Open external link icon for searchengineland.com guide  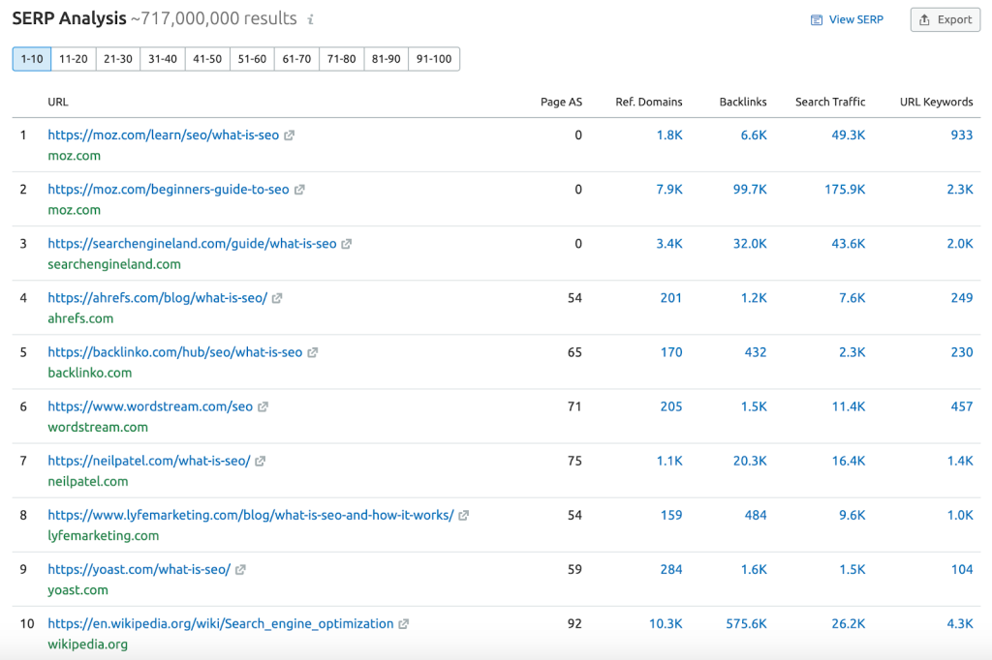pos(346,244)
